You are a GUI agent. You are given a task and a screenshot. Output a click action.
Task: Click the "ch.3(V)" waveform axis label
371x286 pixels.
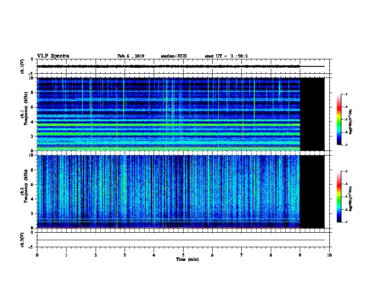pyautogui.click(x=22, y=240)
